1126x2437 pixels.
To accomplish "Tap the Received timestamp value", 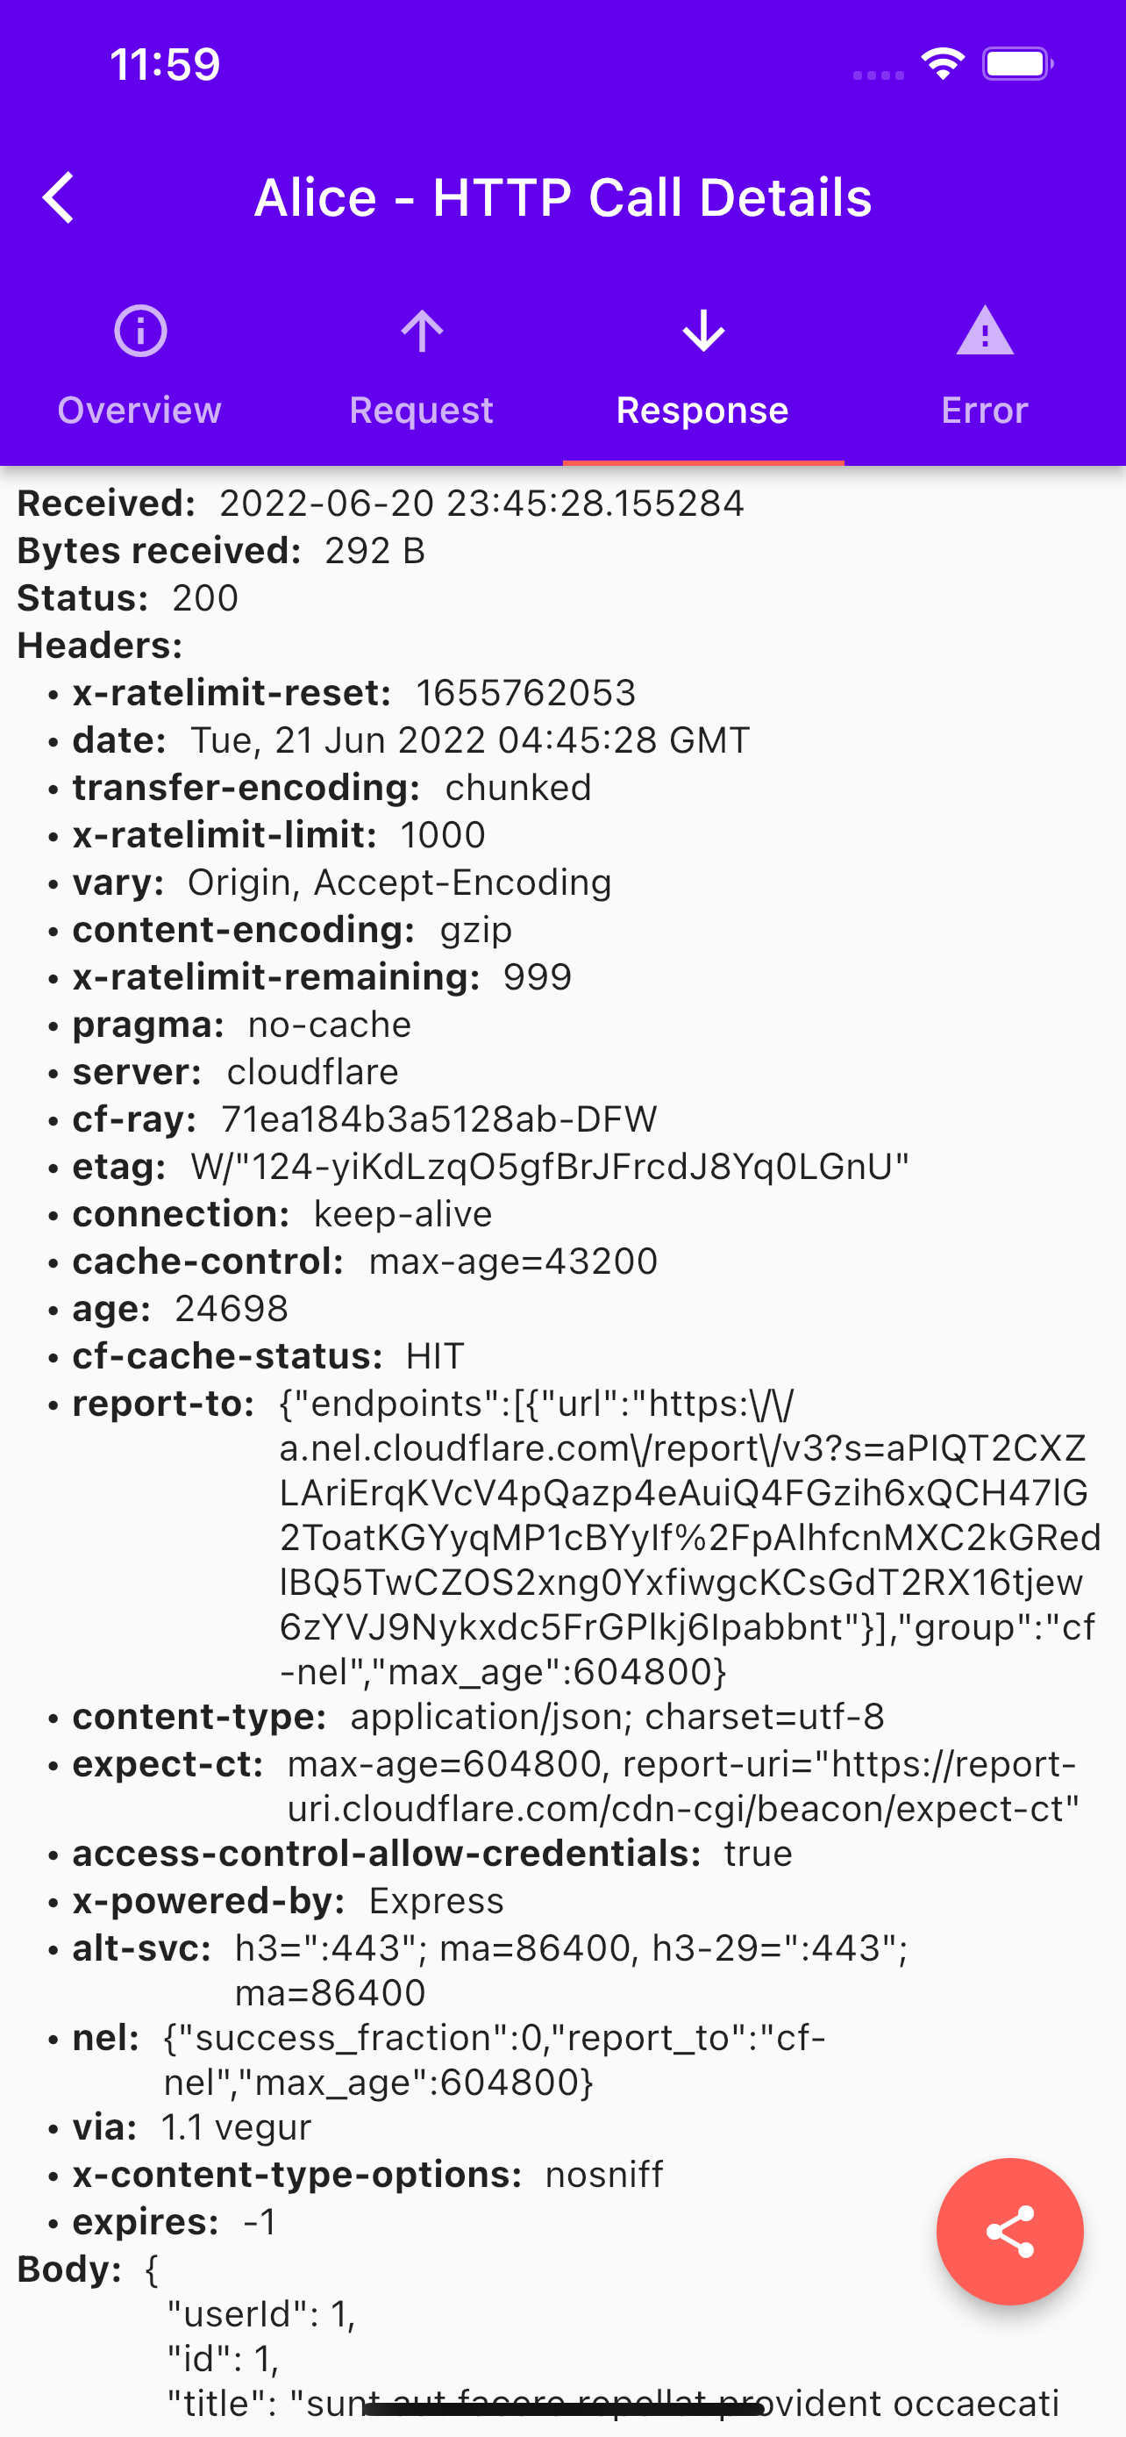I will [482, 504].
